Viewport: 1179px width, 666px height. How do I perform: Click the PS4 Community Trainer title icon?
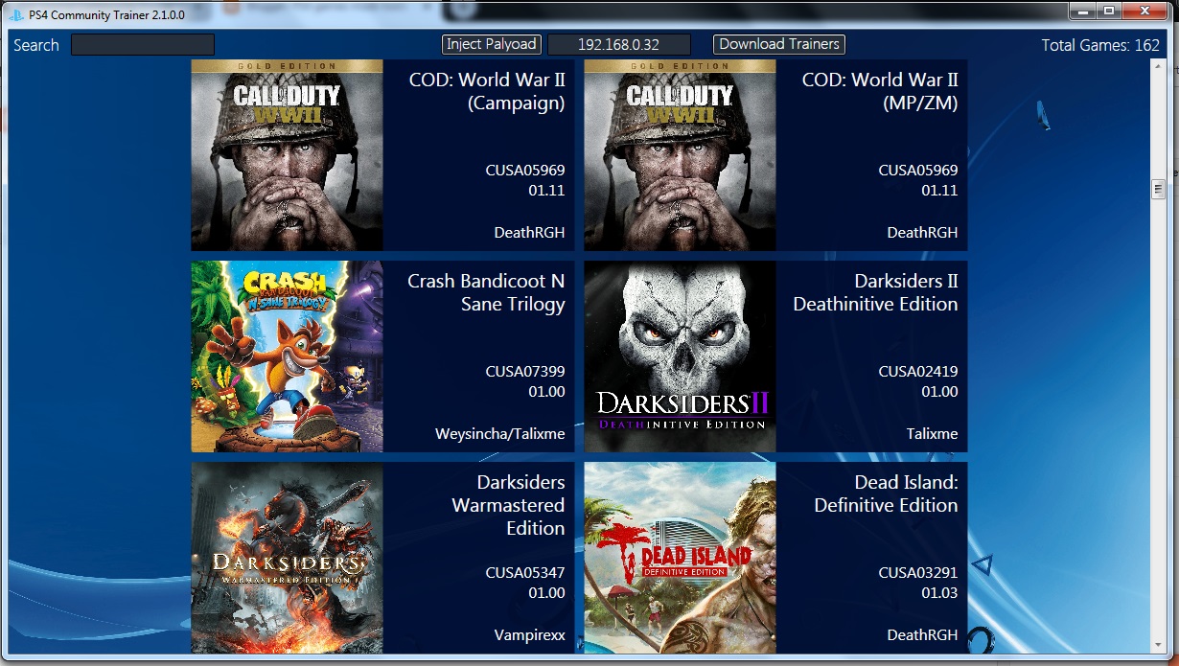click(x=16, y=14)
